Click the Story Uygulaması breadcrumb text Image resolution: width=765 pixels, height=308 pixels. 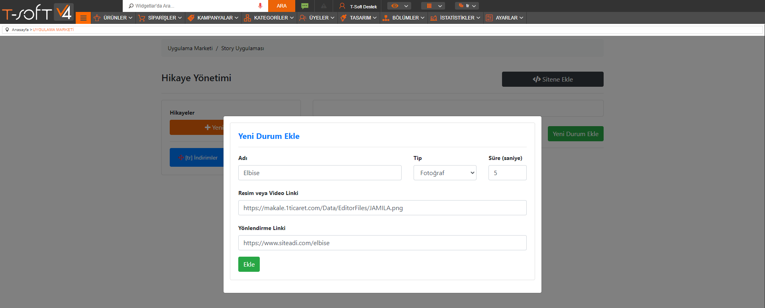(x=242, y=48)
